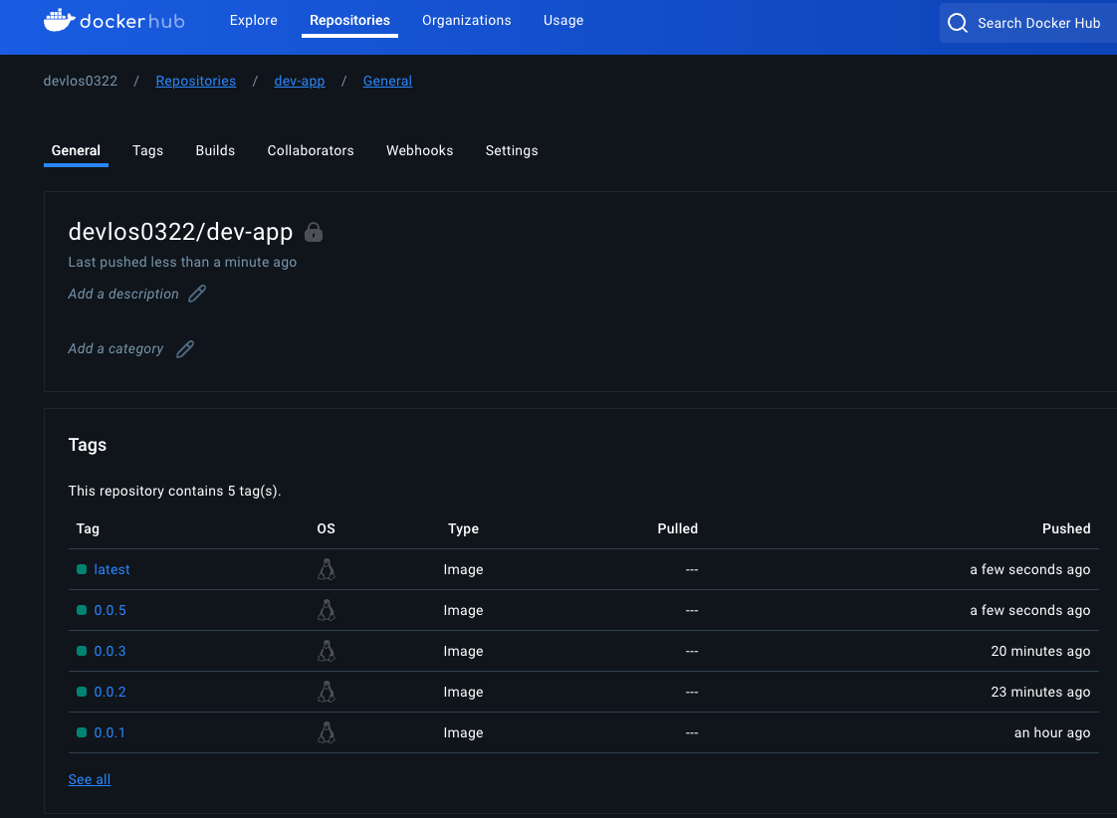Viewport: 1117px width, 818px height.
Task: Click Image type cell in 0.0.1 row
Action: coord(463,732)
